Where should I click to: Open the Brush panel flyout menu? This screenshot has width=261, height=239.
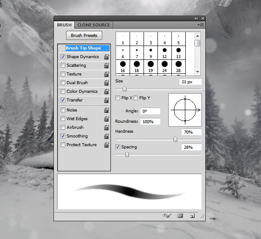pos(201,25)
